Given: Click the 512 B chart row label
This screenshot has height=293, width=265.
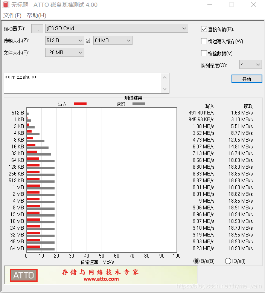Looking at the screenshot, I should coord(18,113).
